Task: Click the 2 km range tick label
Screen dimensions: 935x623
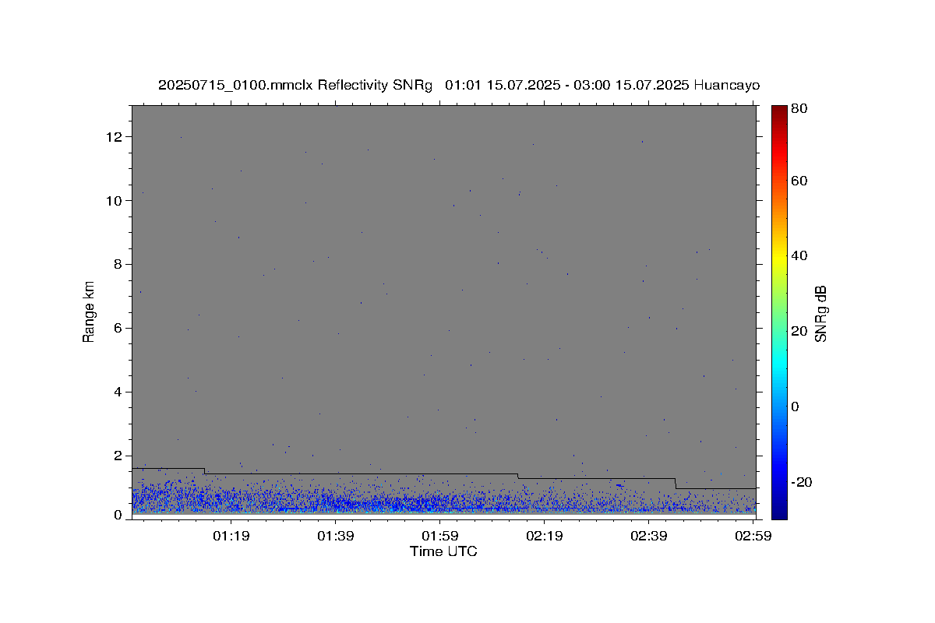Action: point(118,456)
